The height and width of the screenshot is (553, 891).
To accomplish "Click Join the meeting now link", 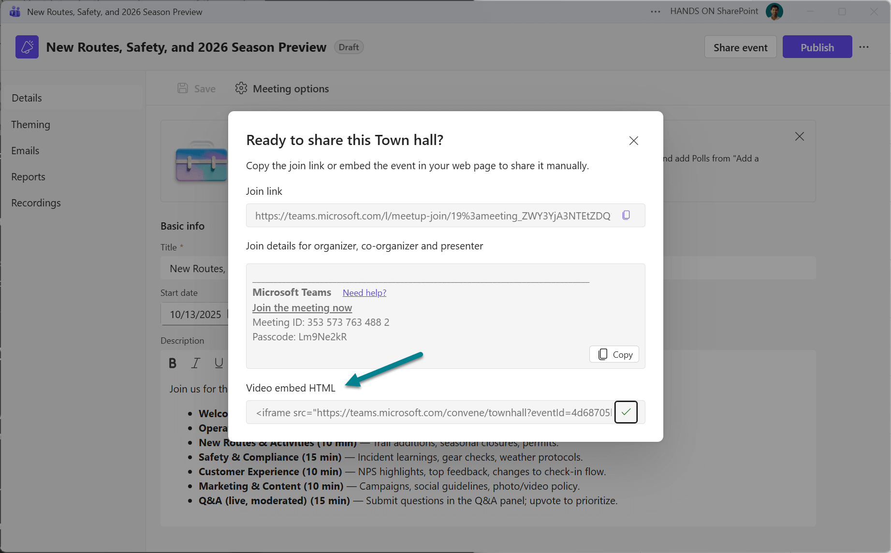I will coord(302,308).
